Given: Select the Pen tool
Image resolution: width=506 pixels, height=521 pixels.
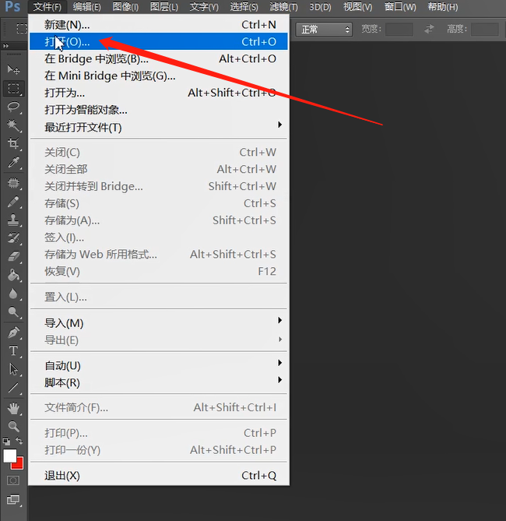Looking at the screenshot, I should point(13,333).
